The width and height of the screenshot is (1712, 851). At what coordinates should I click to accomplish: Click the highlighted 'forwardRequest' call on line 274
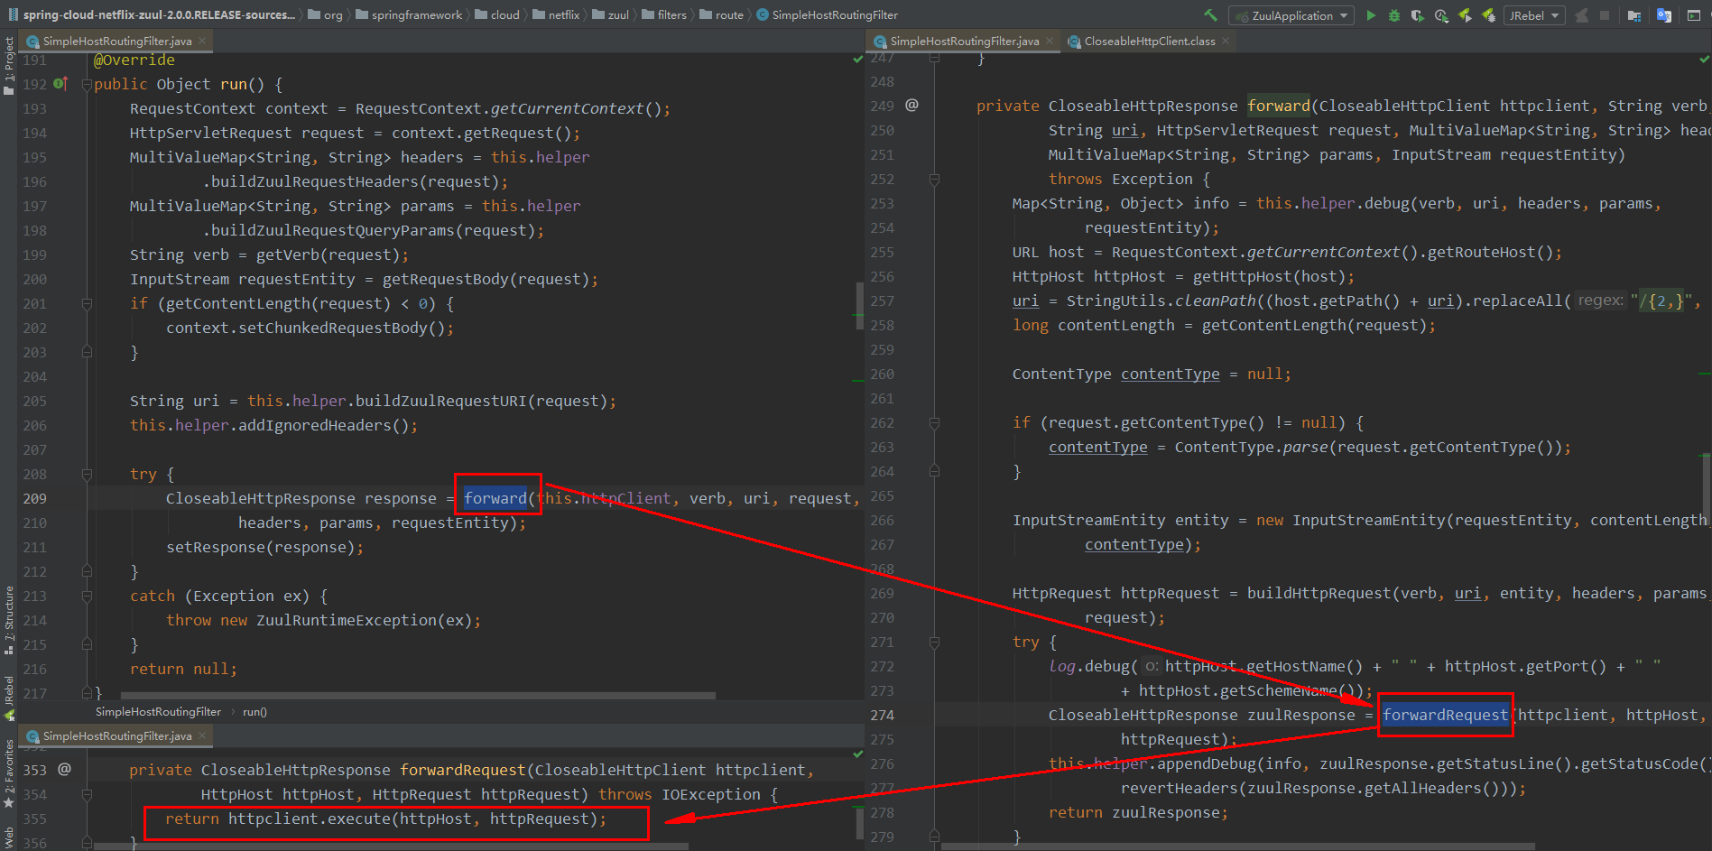[x=1446, y=715]
